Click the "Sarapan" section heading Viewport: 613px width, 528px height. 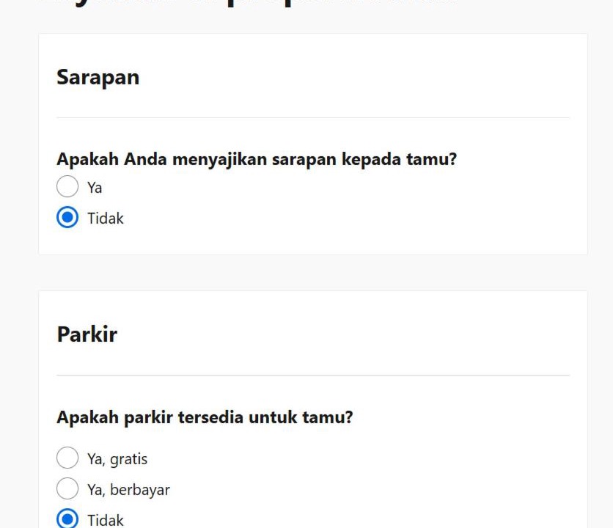(98, 77)
